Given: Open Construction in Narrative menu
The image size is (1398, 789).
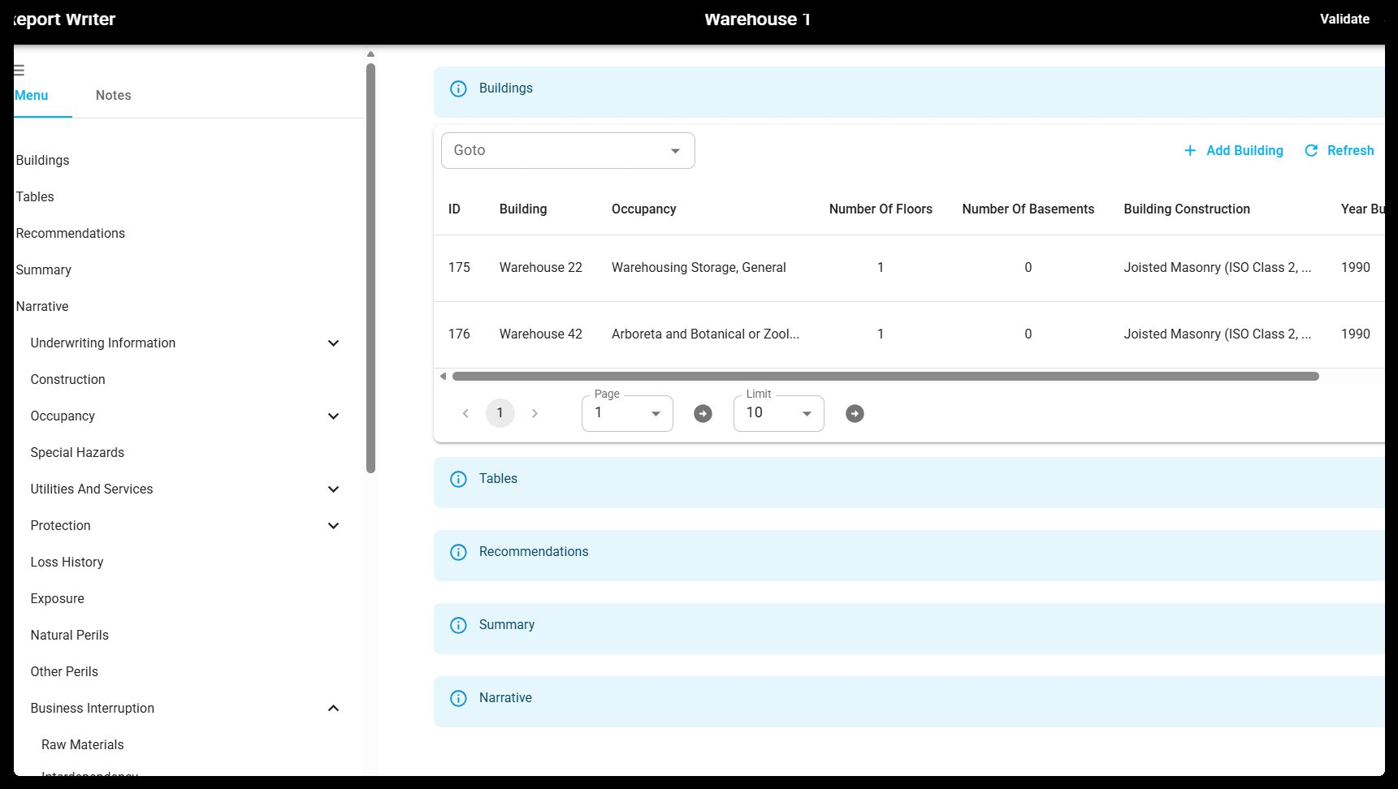Looking at the screenshot, I should [67, 380].
